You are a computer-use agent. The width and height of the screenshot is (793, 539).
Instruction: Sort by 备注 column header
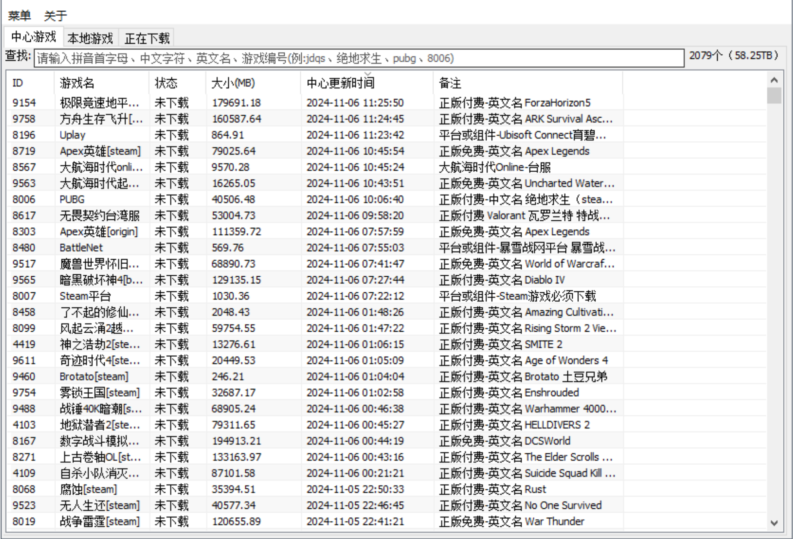[528, 83]
